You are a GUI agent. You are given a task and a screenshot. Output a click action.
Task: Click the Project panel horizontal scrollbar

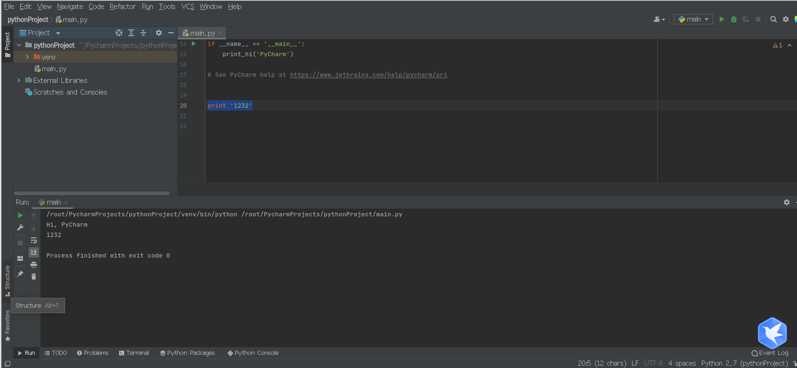tap(91, 193)
